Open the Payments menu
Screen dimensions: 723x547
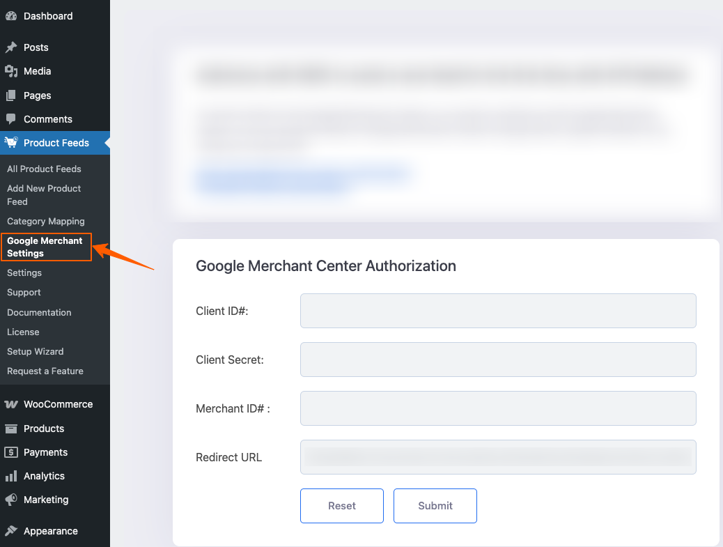(55, 452)
